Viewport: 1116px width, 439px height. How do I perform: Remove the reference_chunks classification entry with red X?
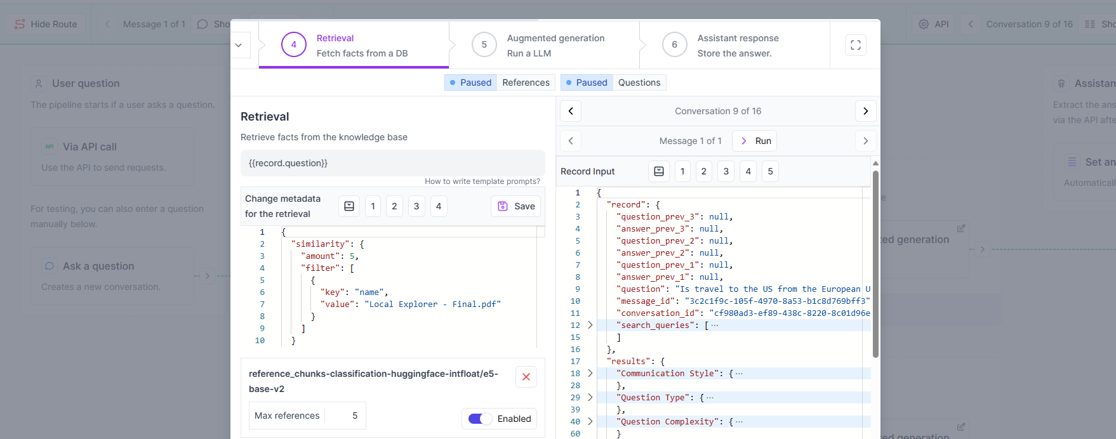(526, 377)
